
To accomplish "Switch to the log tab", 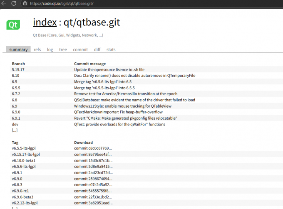I will (50, 49).
